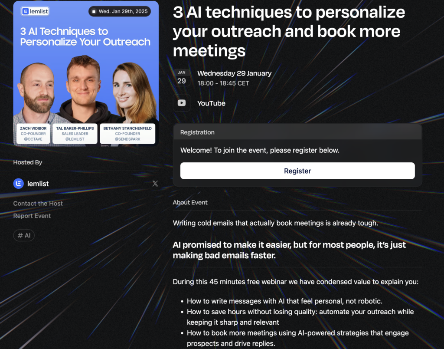Click the Report Event link

point(32,216)
